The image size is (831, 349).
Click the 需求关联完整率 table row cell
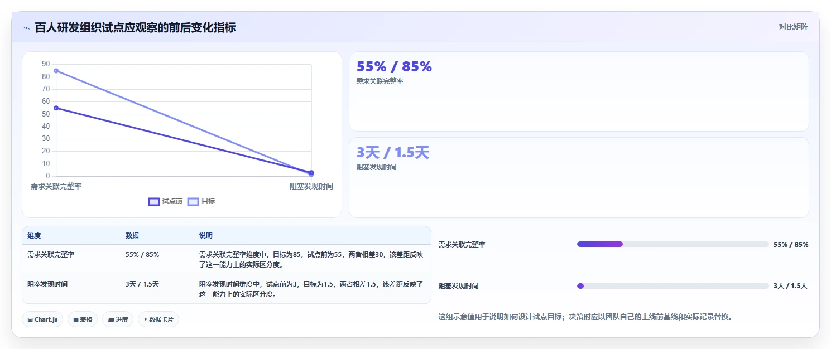click(51, 254)
